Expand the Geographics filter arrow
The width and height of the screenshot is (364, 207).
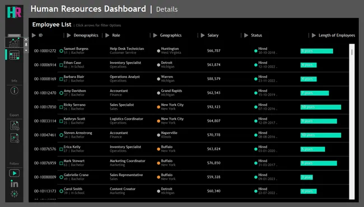(155, 35)
